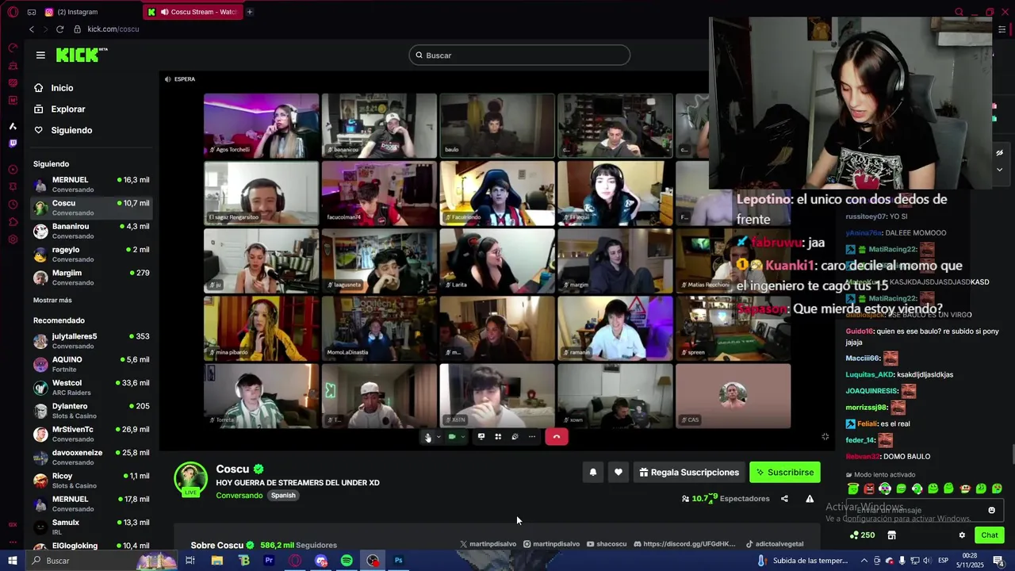Open emoji picker in chat input
Image resolution: width=1015 pixels, height=571 pixels.
pyautogui.click(x=991, y=510)
